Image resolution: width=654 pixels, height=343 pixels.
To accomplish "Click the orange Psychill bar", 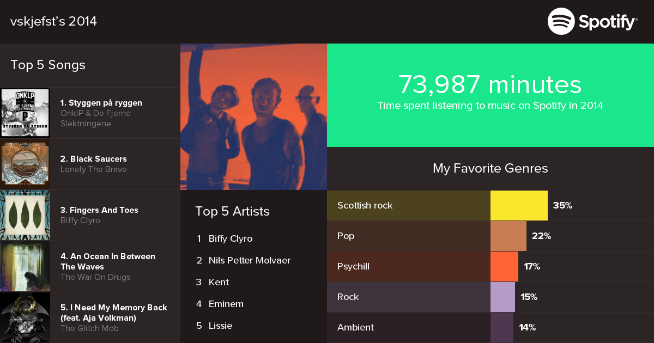I will click(x=504, y=266).
